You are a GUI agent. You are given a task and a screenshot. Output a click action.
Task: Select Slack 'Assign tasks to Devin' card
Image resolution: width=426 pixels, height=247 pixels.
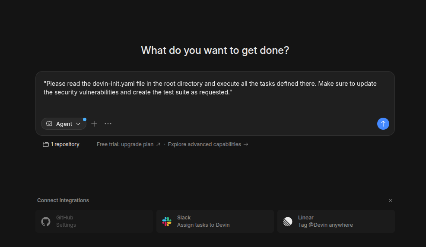point(215,221)
